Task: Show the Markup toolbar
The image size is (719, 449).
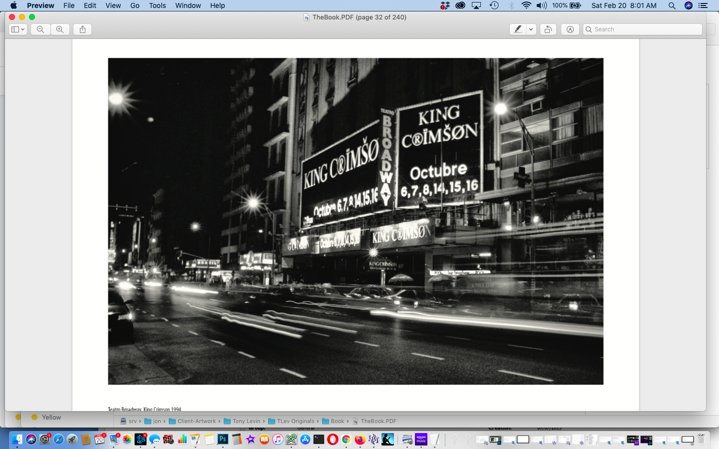Action: tap(570, 29)
